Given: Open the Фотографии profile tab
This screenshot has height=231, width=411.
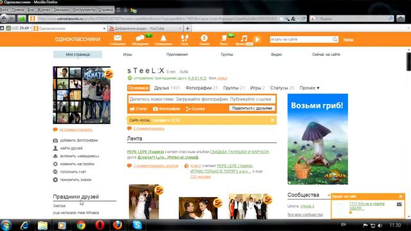Looking at the screenshot, I should (x=202, y=88).
